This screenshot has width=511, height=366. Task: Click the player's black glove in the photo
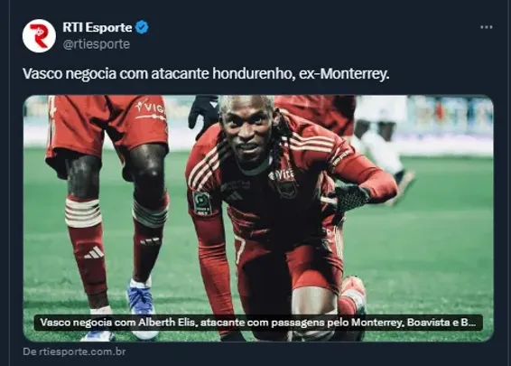point(350,197)
